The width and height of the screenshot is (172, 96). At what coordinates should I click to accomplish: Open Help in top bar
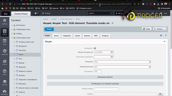click(166, 13)
